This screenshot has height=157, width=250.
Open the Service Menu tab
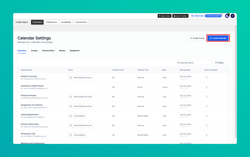tap(48, 51)
